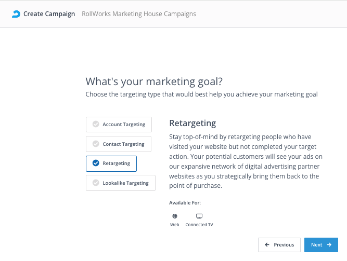The height and width of the screenshot is (261, 347).
Task: Proceed with the Next button
Action: point(321,245)
